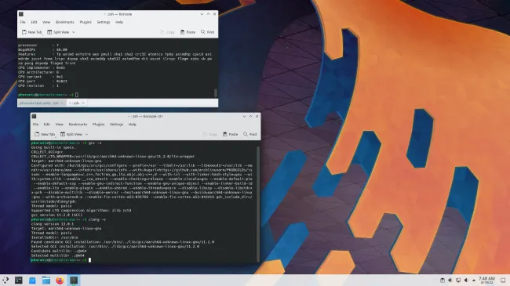Launch Firefox from the taskbar
The width and height of the screenshot is (510, 286).
tap(60, 281)
